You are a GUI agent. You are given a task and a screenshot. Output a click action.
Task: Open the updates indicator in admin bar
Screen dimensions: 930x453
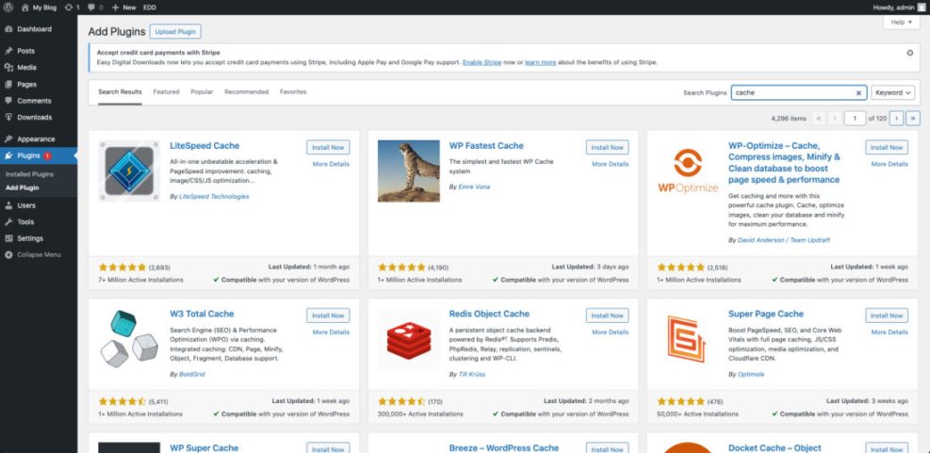click(72, 8)
